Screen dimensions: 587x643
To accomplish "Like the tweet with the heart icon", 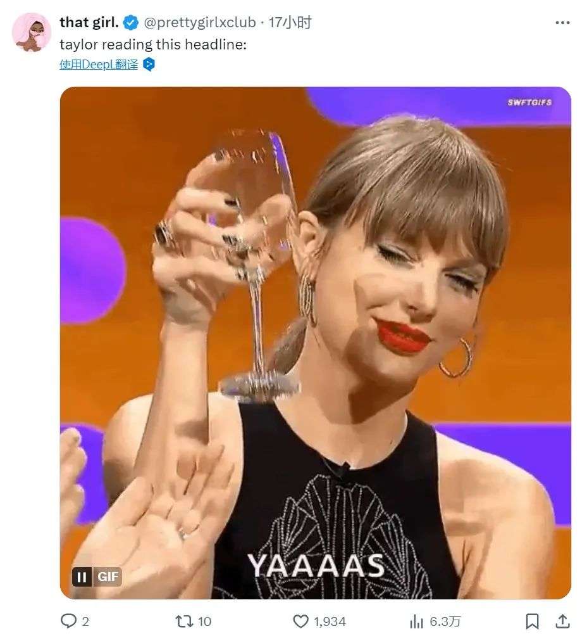I will 301,621.
